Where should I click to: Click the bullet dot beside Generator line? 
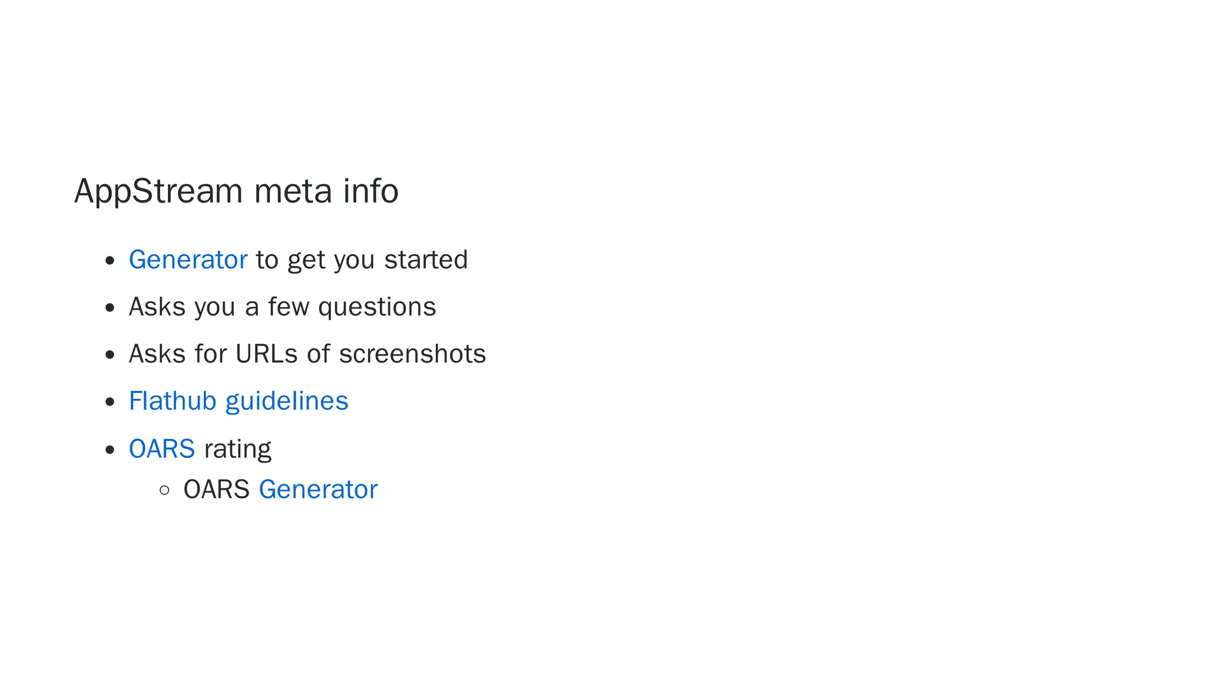click(x=110, y=261)
